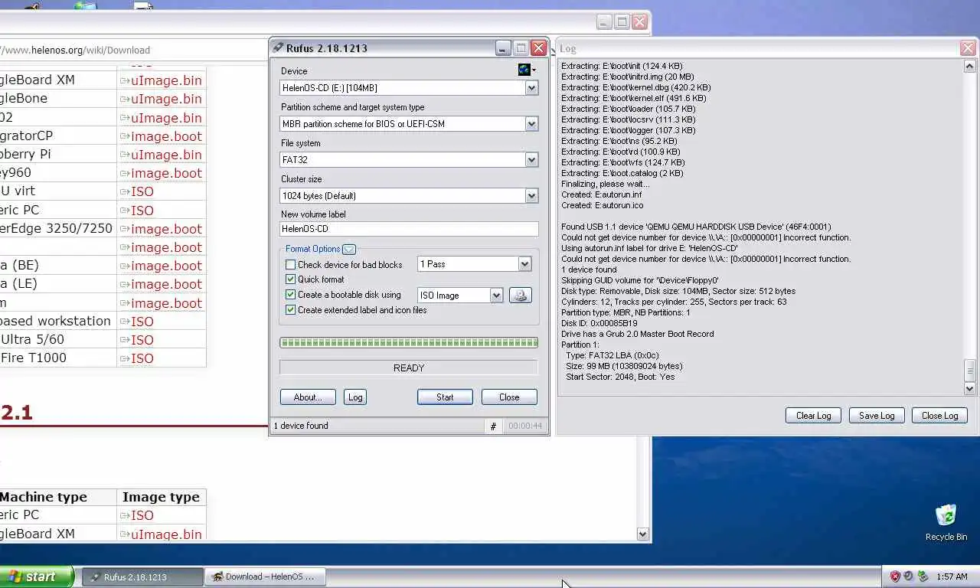The height and width of the screenshot is (588, 980).
Task: Click the Log window scrollbar up arrow
Action: (969, 67)
